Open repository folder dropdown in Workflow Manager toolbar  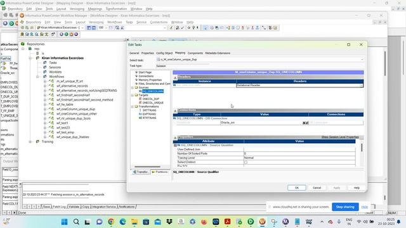pos(82,28)
